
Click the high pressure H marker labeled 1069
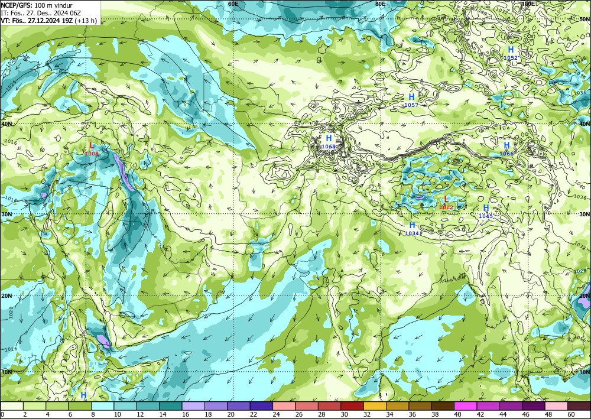329,138
